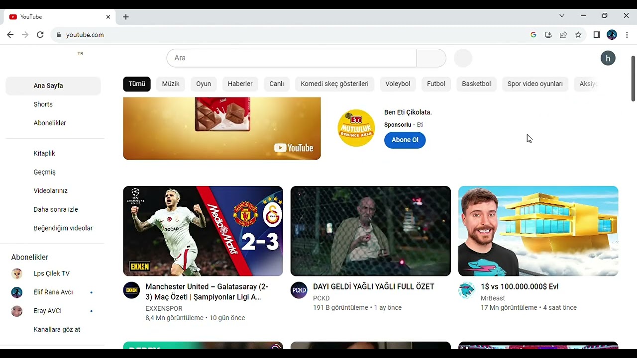This screenshot has width=637, height=358.
Task: Click the YouTube account avatar 'h'
Action: click(608, 58)
